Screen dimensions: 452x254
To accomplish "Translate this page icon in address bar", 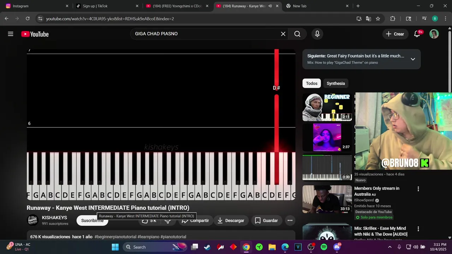I will click(x=369, y=19).
